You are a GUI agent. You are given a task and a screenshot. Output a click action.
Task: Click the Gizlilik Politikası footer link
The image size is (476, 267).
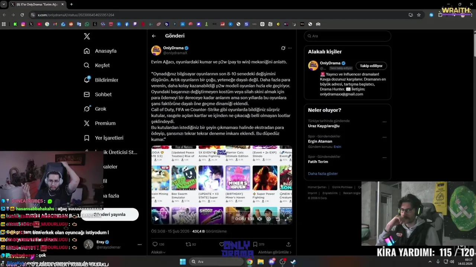(342, 187)
